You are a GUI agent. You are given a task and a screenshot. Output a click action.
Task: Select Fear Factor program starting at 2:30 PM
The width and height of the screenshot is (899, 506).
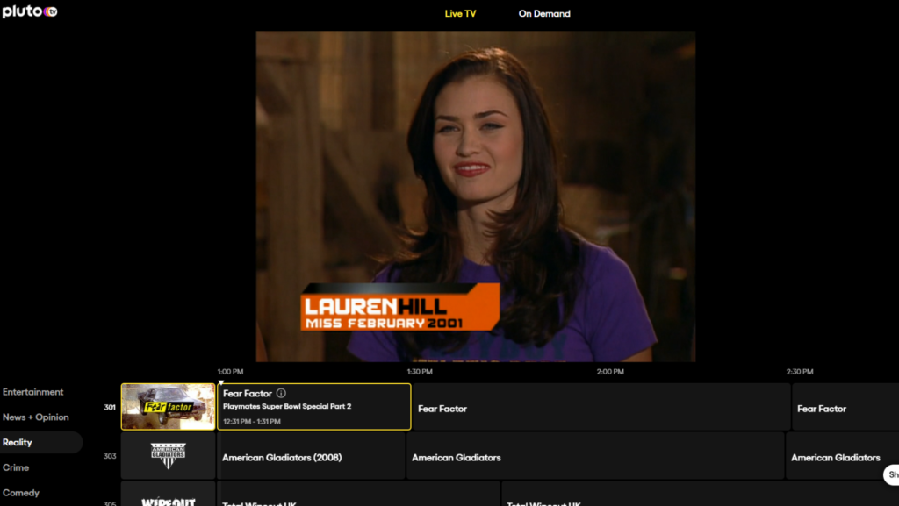(x=845, y=407)
